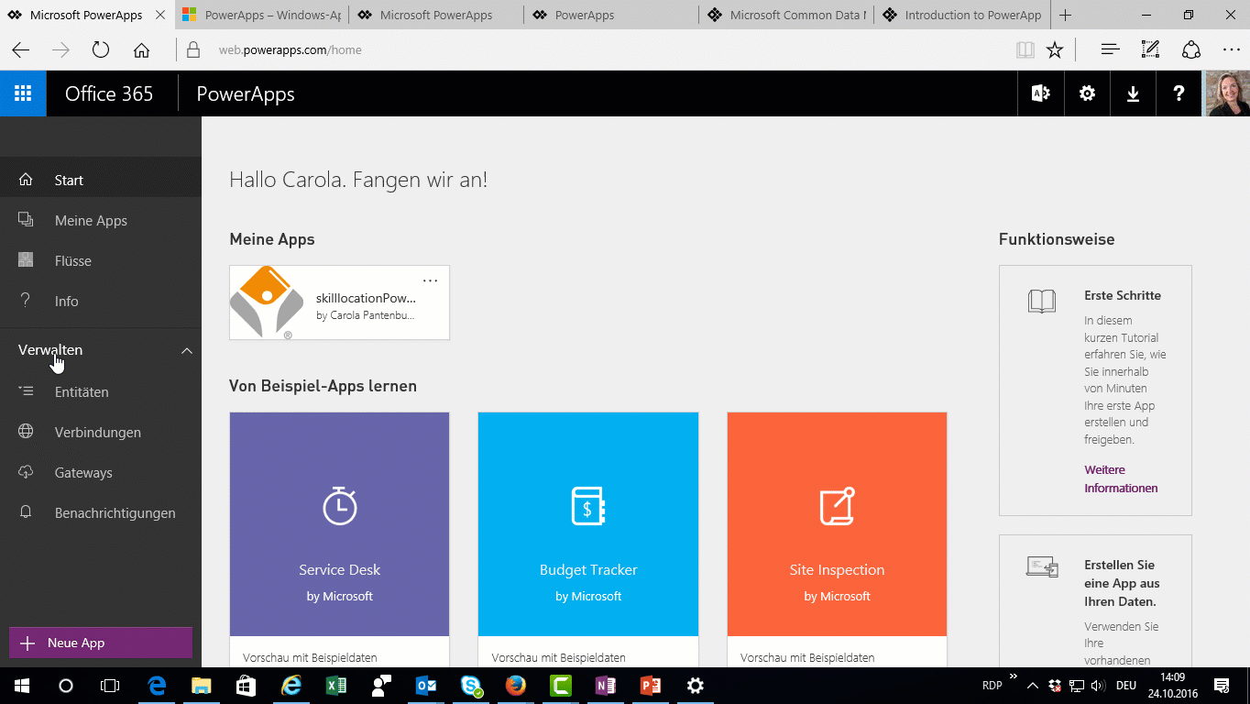Image resolution: width=1250 pixels, height=704 pixels.
Task: Open File Explorer from the taskbar
Action: (x=202, y=686)
